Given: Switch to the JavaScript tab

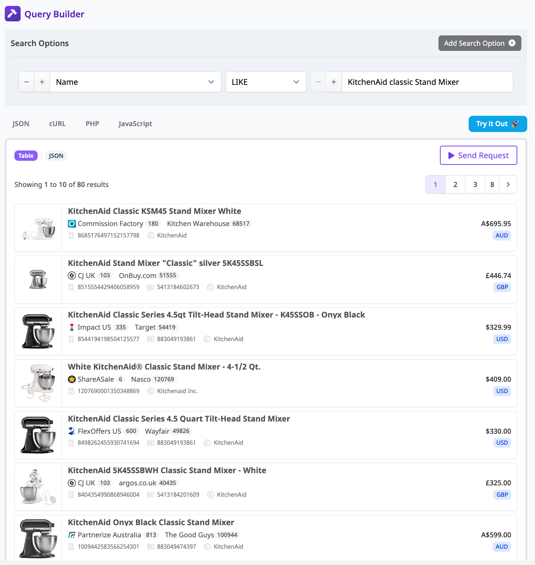Looking at the screenshot, I should pos(135,124).
